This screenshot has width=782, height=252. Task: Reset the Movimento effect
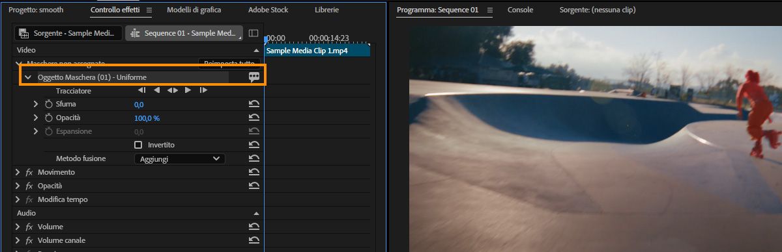point(254,172)
